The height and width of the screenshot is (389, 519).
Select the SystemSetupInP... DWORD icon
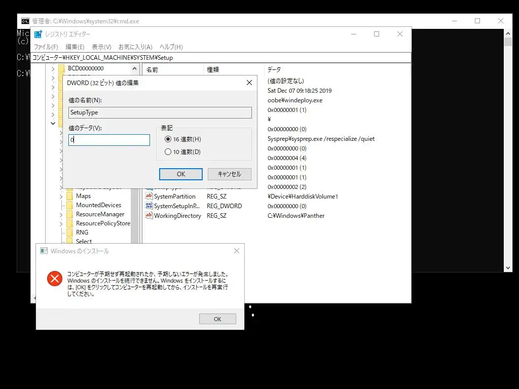click(x=149, y=206)
